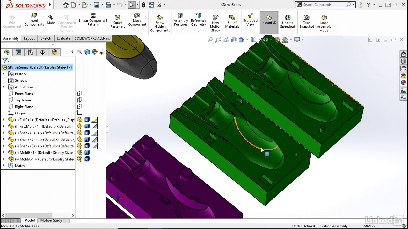Switch to the Sketch tab
The image size is (408, 229).
[x=46, y=38]
